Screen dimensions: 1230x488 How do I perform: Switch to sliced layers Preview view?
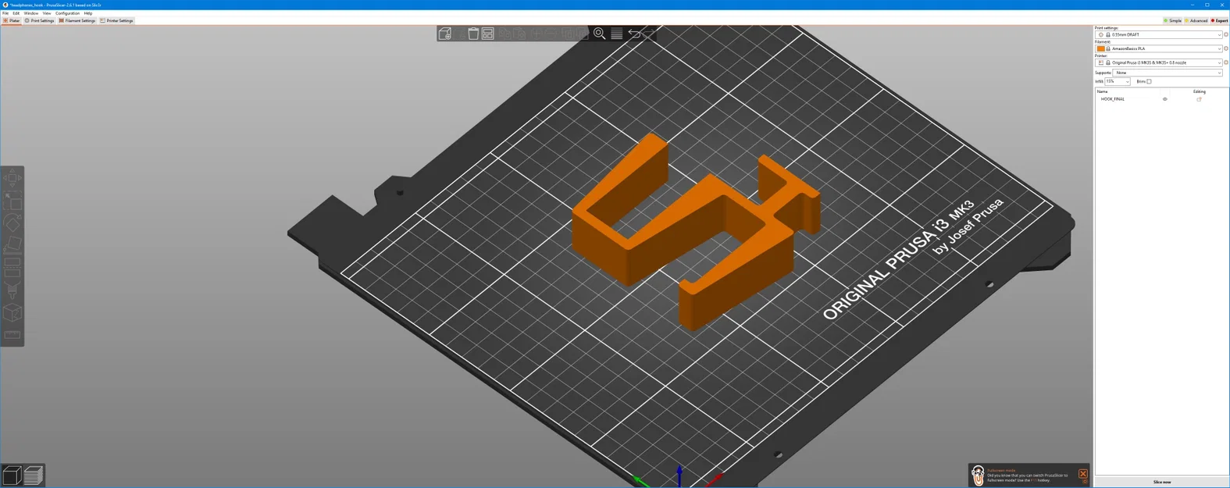point(34,475)
